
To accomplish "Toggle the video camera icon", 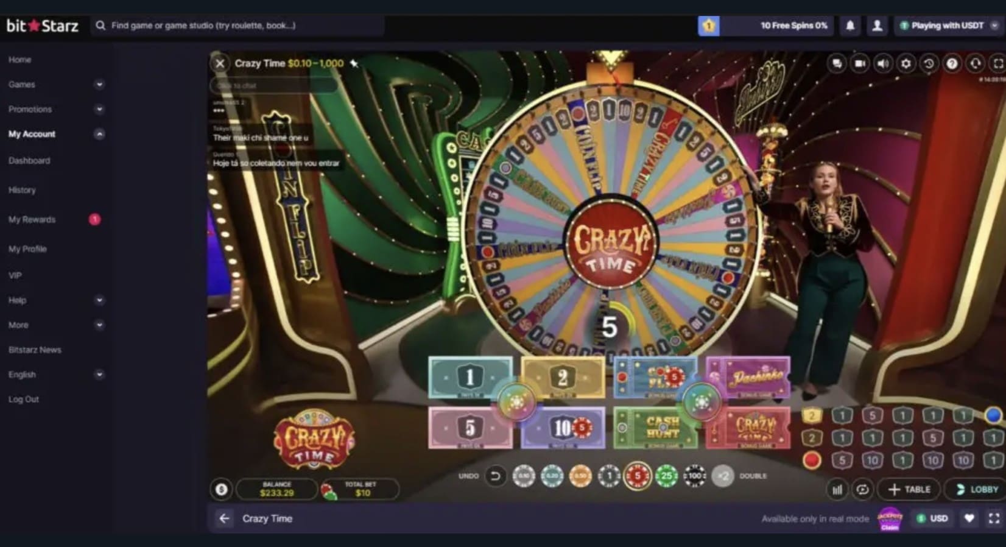I will (860, 63).
